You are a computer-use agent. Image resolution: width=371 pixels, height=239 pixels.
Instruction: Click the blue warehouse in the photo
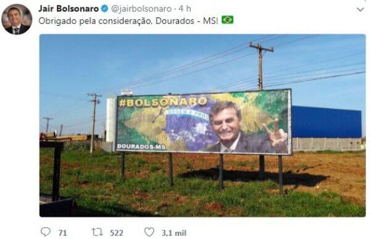327,122
